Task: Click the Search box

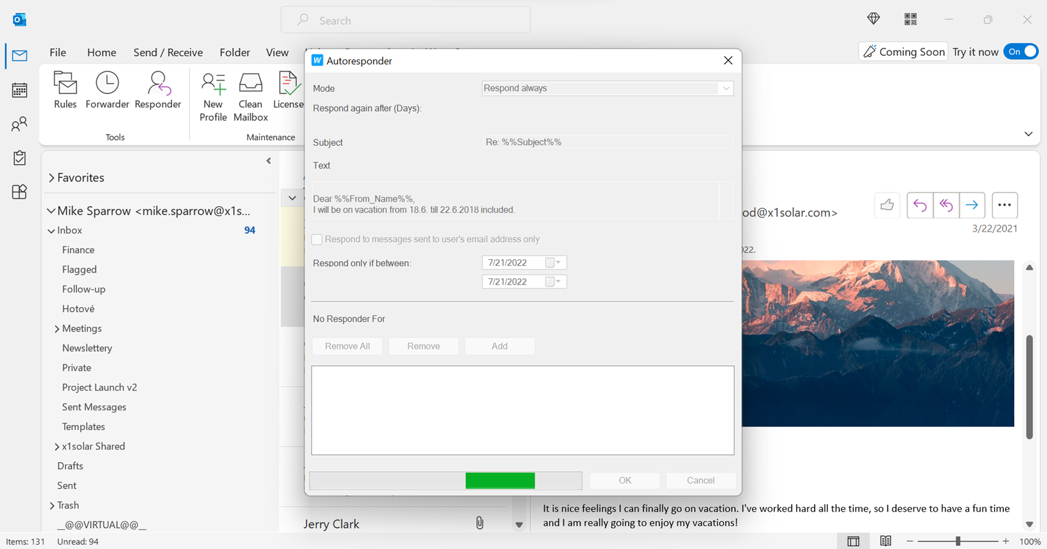Action: click(x=406, y=20)
